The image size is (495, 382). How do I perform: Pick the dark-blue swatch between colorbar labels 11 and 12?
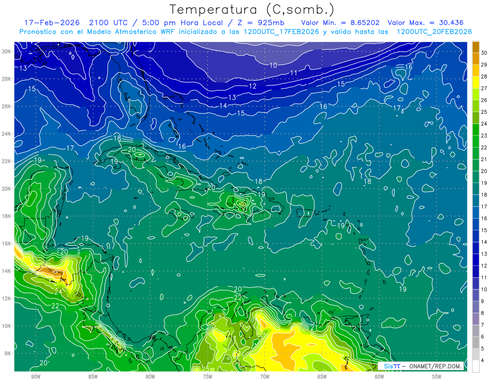click(476, 272)
